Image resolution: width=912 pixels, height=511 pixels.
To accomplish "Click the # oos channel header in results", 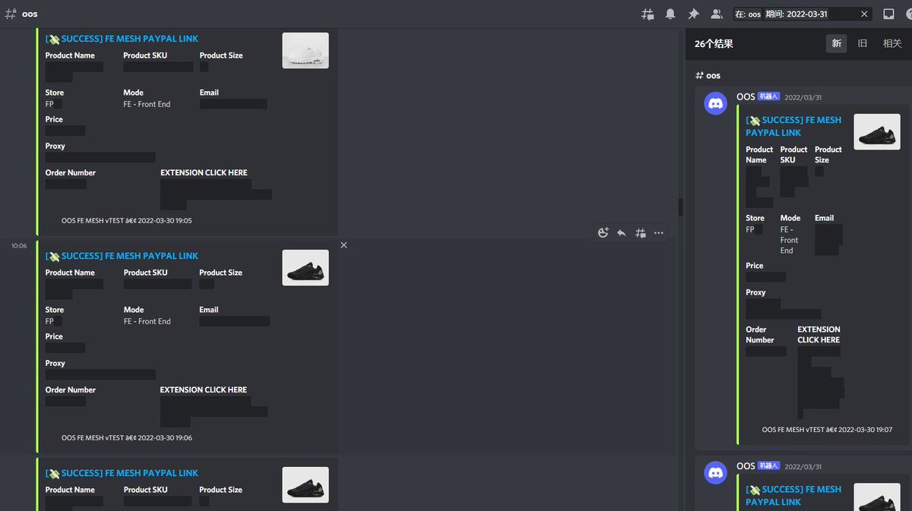I will pos(708,75).
